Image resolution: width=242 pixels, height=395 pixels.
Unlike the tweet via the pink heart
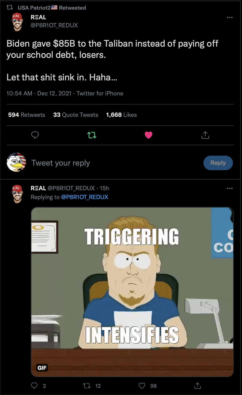click(149, 135)
